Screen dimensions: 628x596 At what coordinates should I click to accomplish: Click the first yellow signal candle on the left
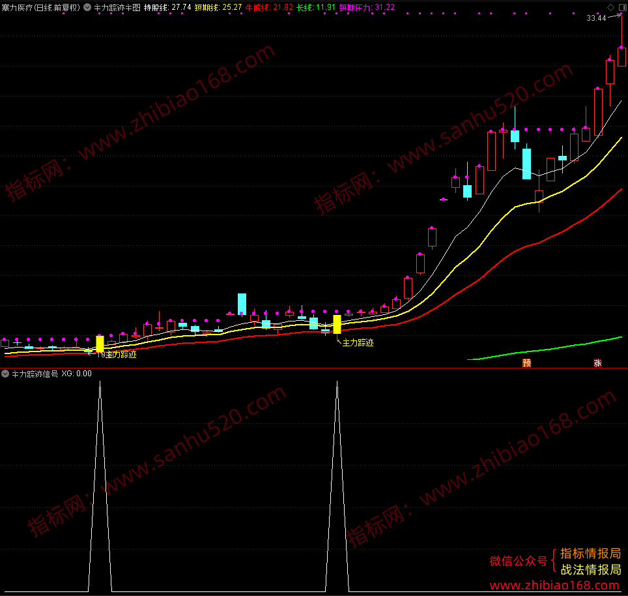tap(100, 344)
